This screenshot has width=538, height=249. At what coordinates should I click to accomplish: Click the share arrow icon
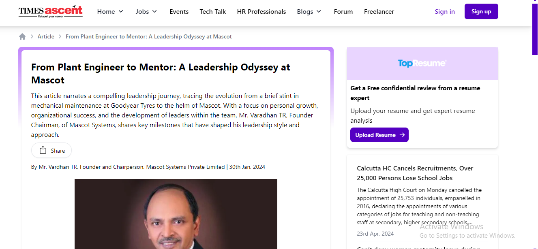click(43, 151)
